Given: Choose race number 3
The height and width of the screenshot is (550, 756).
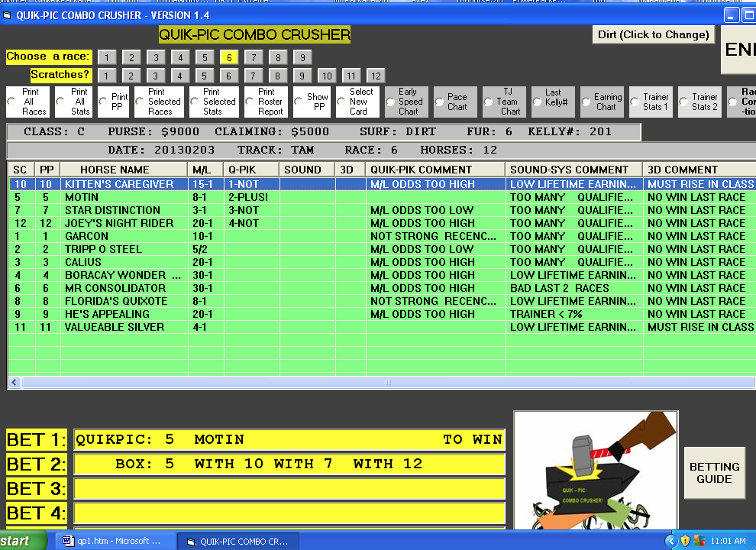Looking at the screenshot, I should [x=155, y=57].
